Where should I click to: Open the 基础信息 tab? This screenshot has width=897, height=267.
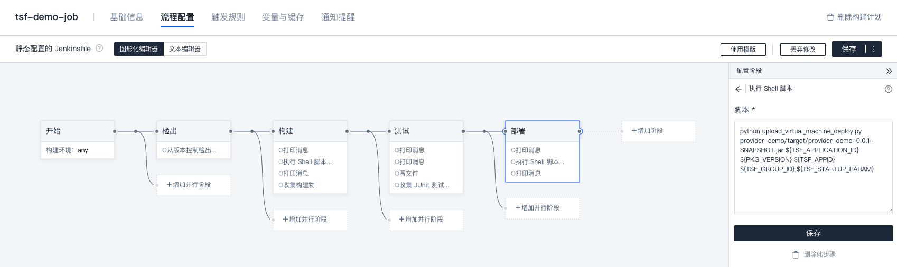click(x=127, y=17)
